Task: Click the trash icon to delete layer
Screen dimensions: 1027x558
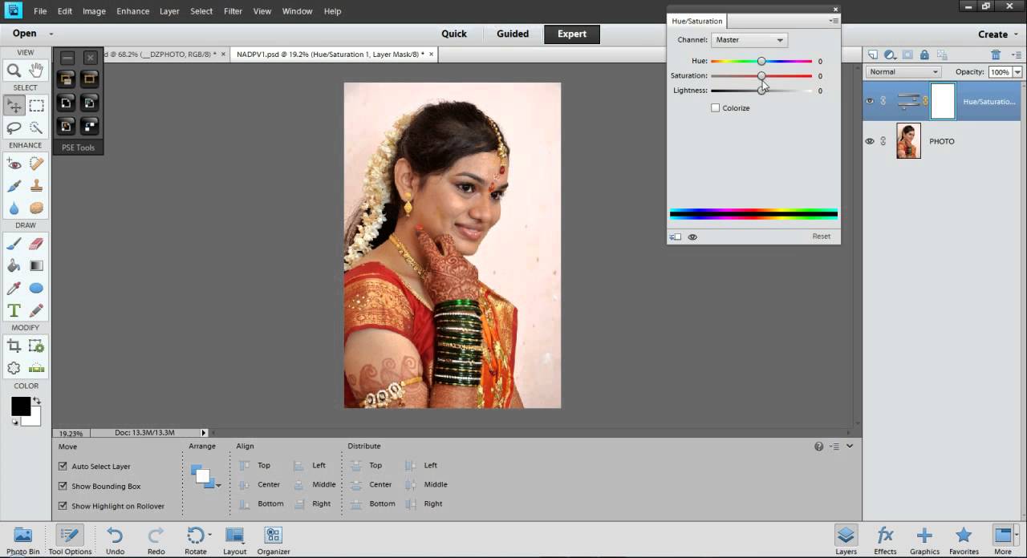Action: pos(996,55)
